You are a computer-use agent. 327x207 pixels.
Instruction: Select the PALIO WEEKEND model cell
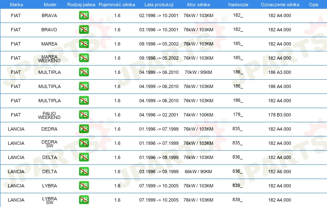tap(49, 116)
